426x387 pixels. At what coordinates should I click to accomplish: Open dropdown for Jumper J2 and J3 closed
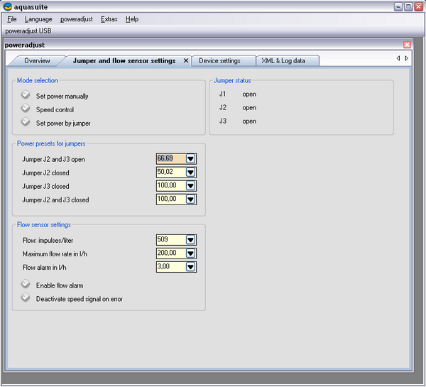click(x=190, y=200)
